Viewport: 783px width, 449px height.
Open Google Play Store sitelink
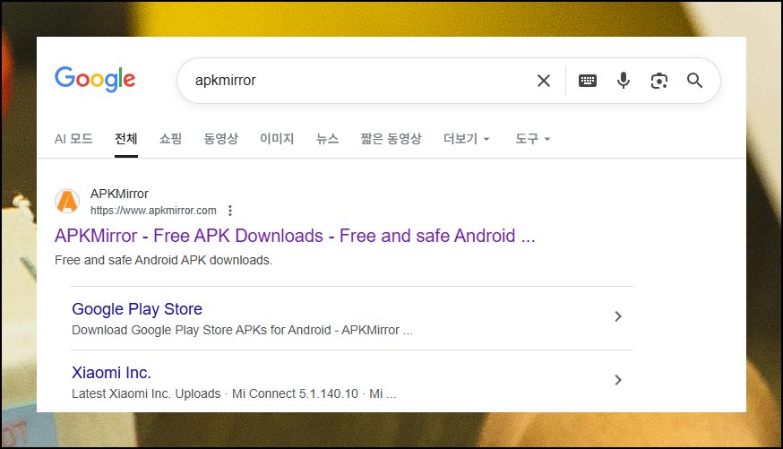click(x=137, y=309)
